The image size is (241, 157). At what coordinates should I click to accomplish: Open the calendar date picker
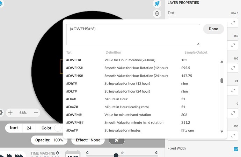73,154
